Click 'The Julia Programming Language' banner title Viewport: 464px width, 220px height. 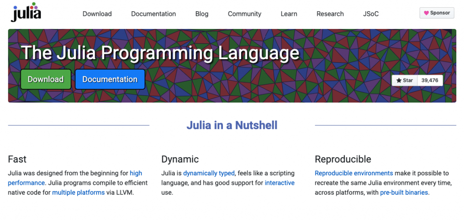160,53
